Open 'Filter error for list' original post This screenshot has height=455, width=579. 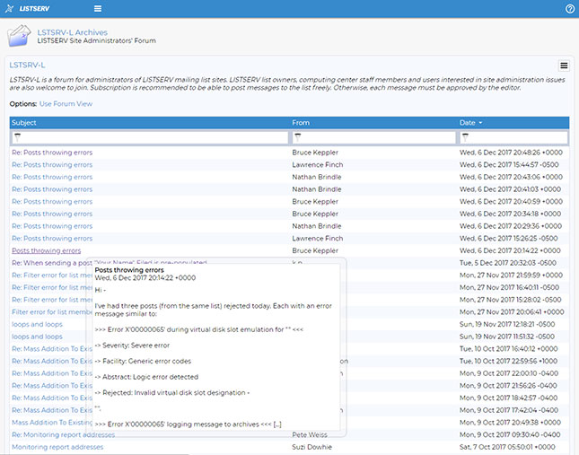click(52, 311)
